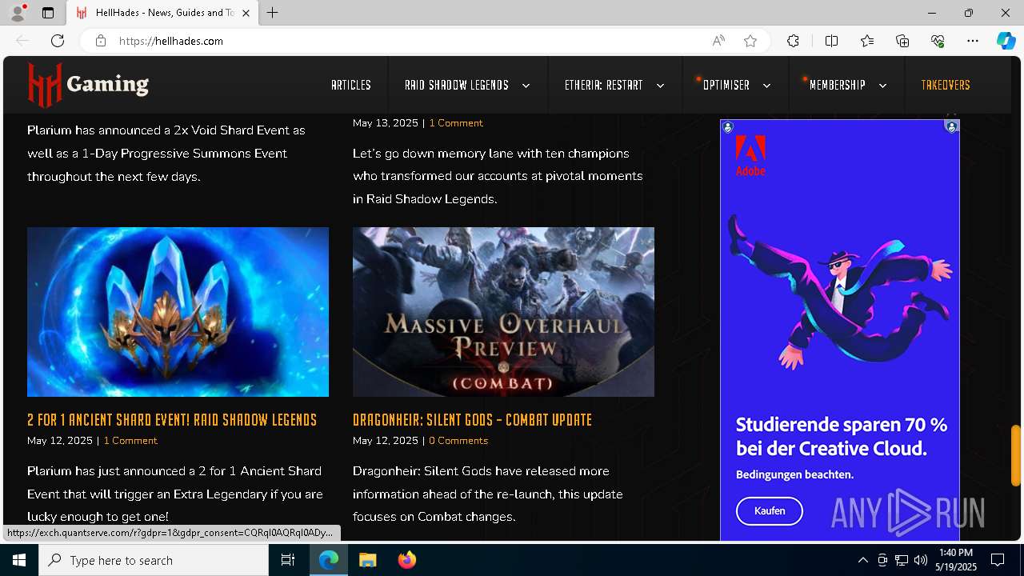1024x576 pixels.
Task: Open the volume speaker tray icon
Action: click(x=921, y=560)
